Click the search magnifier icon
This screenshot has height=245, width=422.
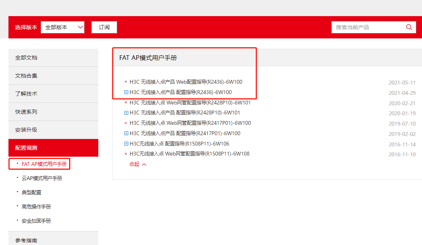409,27
